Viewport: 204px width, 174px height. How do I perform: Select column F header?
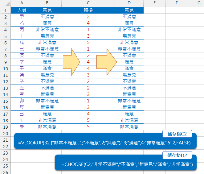pos(177,3)
